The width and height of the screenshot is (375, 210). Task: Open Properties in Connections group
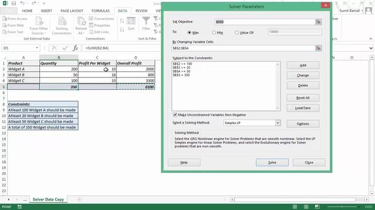pos(100,25)
